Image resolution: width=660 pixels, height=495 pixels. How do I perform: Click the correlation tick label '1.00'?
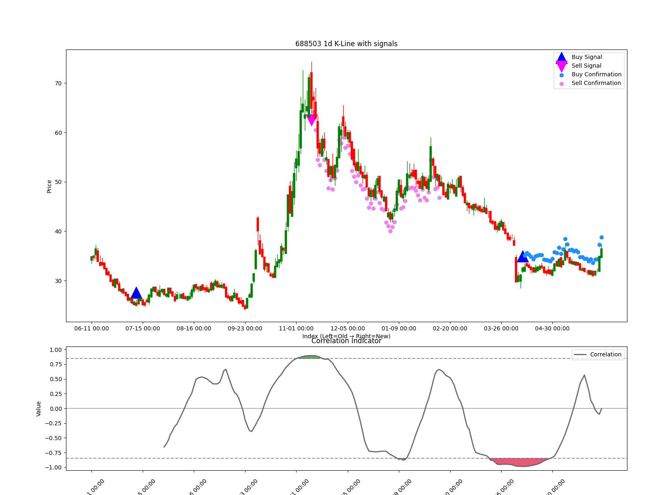pyautogui.click(x=56, y=350)
